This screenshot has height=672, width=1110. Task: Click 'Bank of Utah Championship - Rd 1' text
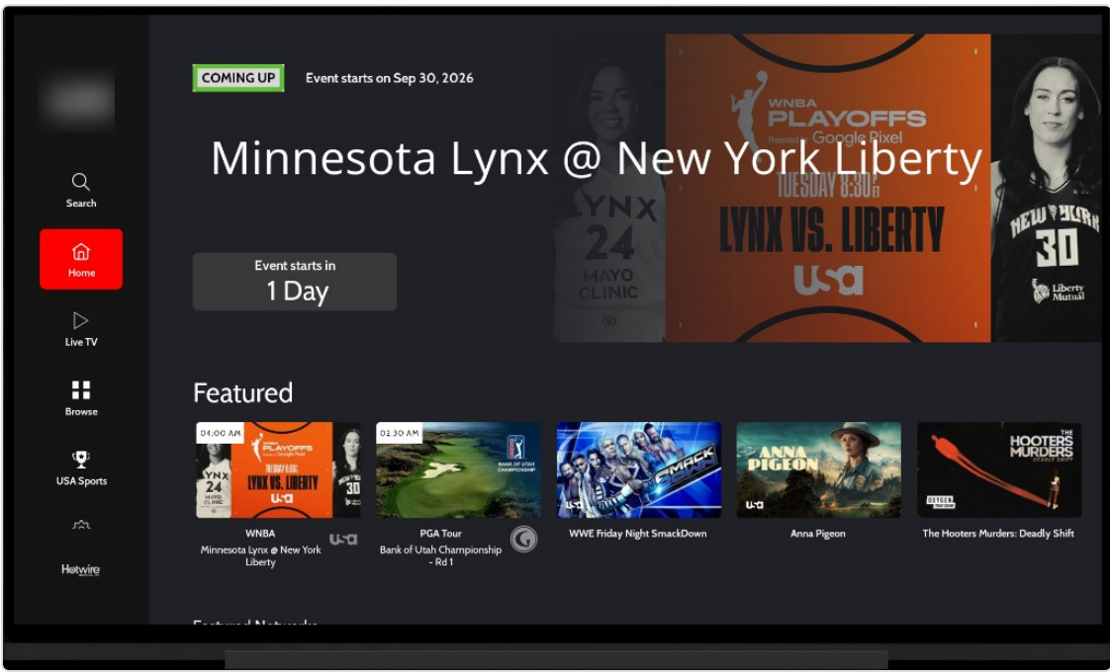point(440,555)
